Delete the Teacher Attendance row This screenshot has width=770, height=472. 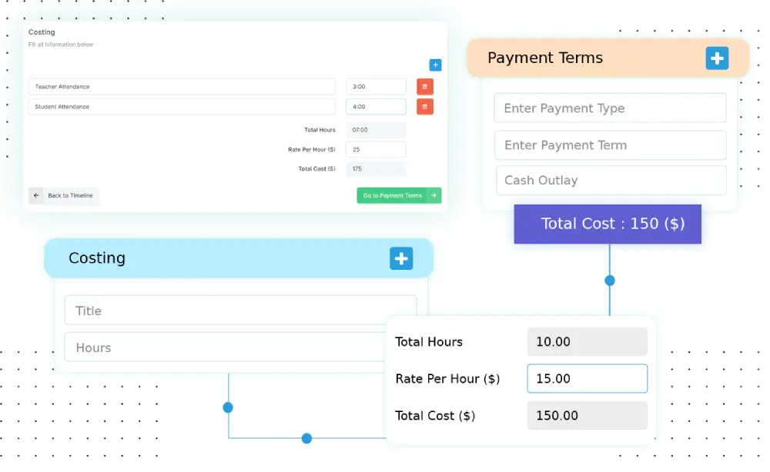[425, 87]
